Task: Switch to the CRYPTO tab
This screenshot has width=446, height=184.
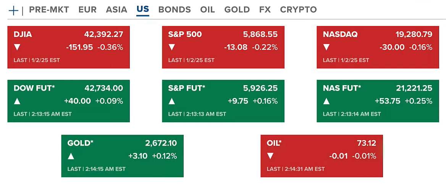Action: [298, 10]
